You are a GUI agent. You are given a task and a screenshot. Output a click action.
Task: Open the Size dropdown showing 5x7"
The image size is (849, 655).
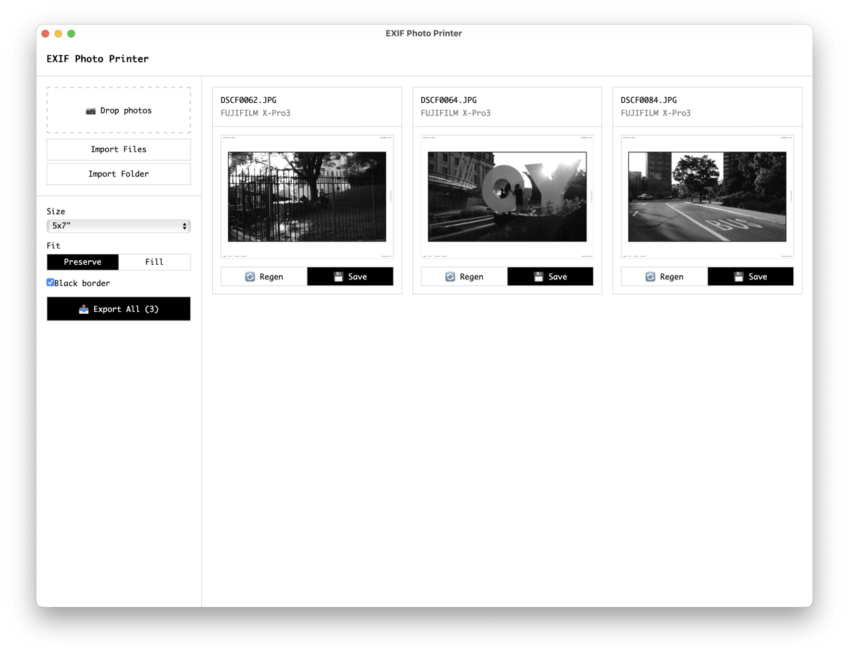point(118,226)
